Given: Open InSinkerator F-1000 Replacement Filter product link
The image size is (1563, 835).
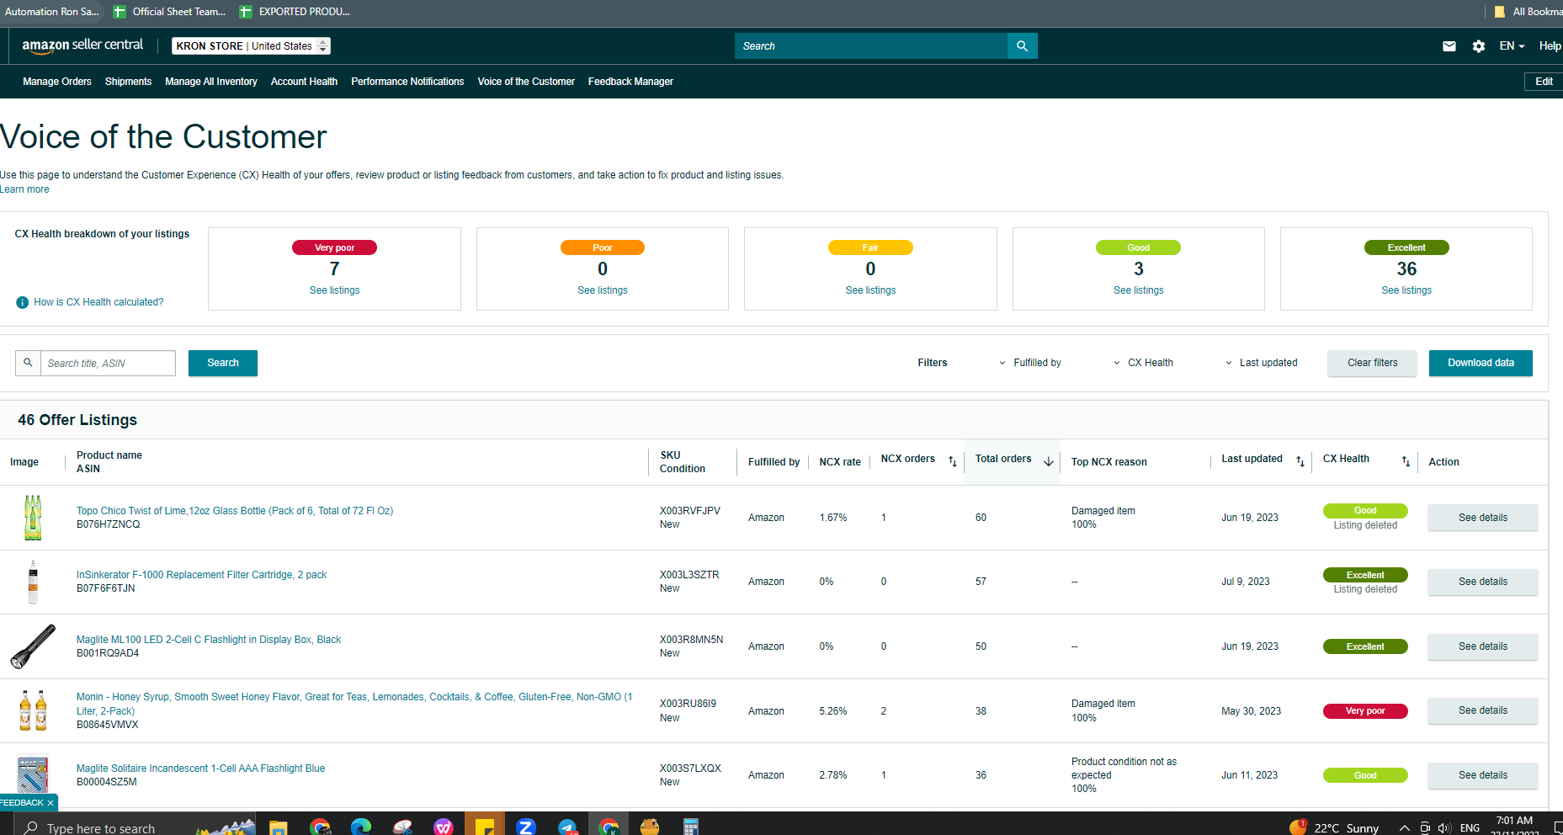Looking at the screenshot, I should click(x=201, y=575).
